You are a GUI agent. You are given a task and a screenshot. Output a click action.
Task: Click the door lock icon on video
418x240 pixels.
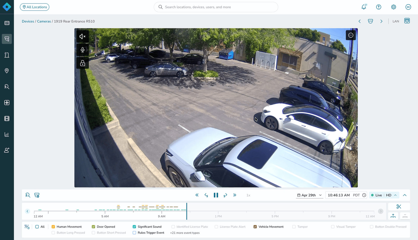pos(83,63)
